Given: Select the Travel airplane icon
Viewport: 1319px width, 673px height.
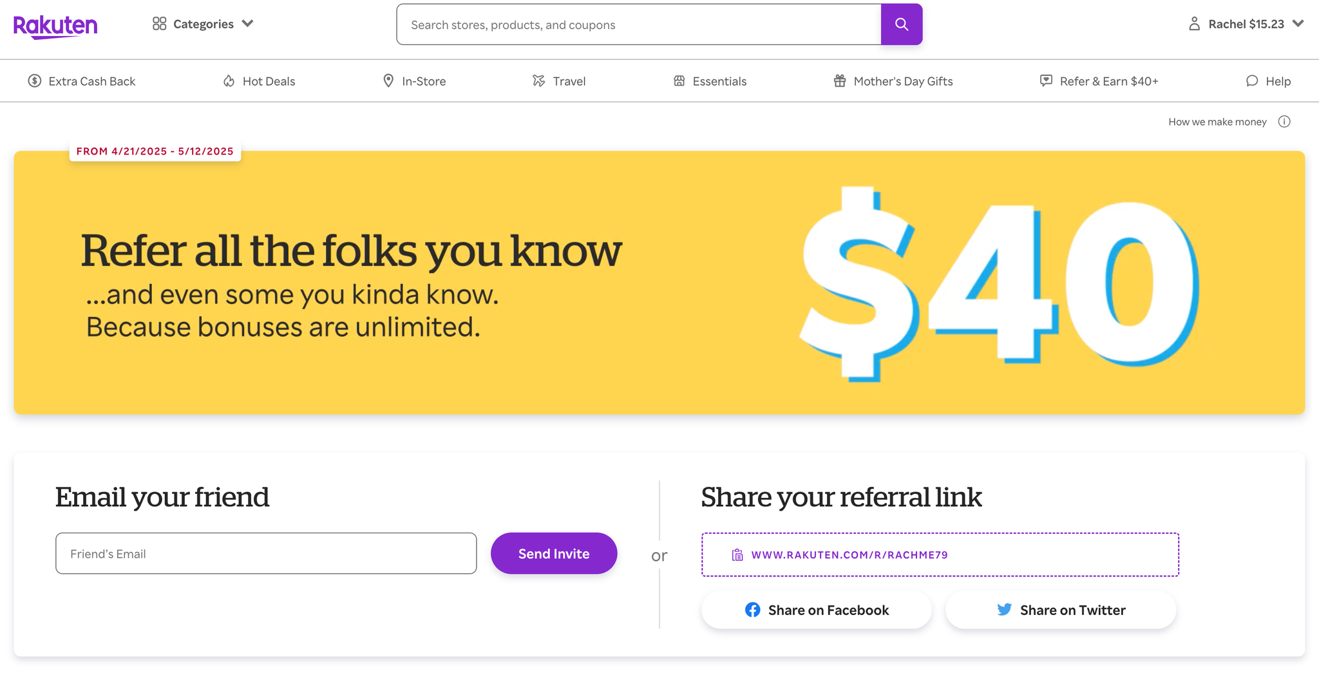Looking at the screenshot, I should click(x=538, y=81).
